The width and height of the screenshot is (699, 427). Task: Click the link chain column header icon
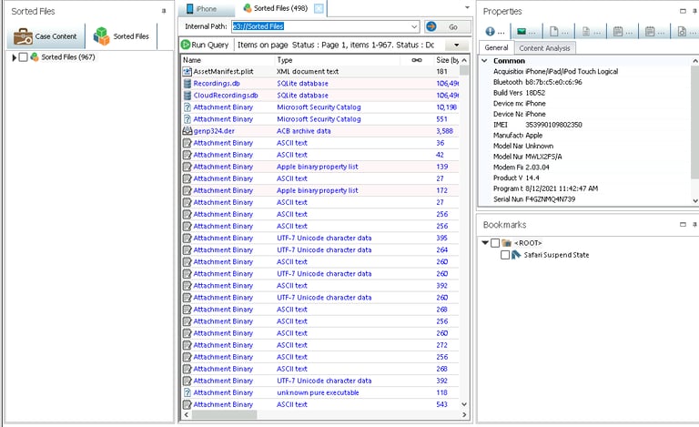[417, 60]
